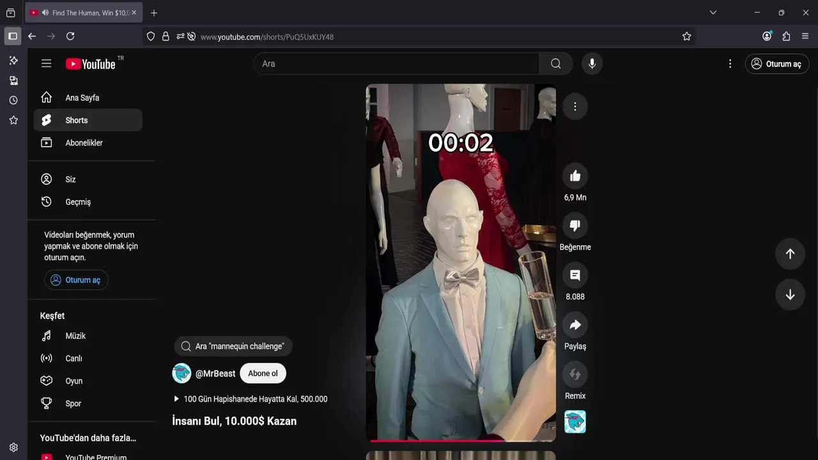Reload the page
818x460 pixels.
70,36
